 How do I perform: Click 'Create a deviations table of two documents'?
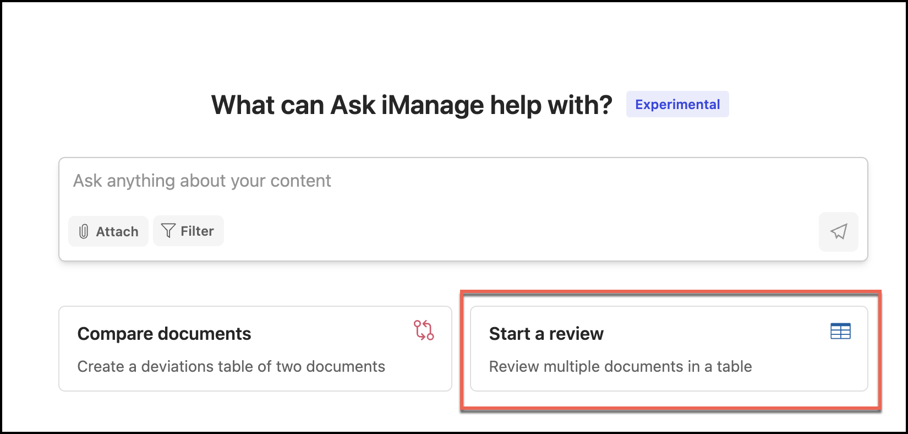point(231,367)
